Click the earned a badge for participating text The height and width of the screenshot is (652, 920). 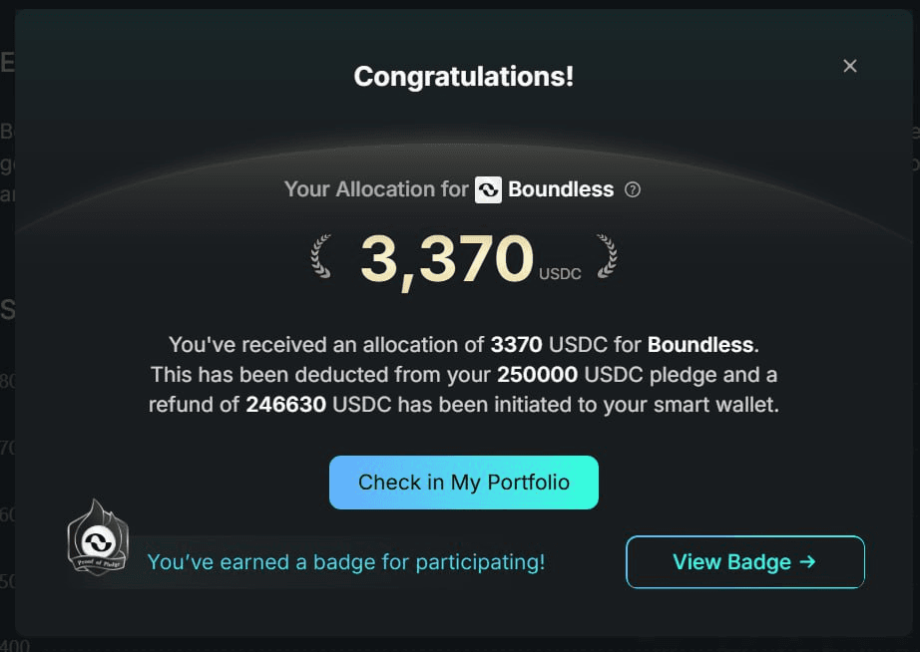346,561
